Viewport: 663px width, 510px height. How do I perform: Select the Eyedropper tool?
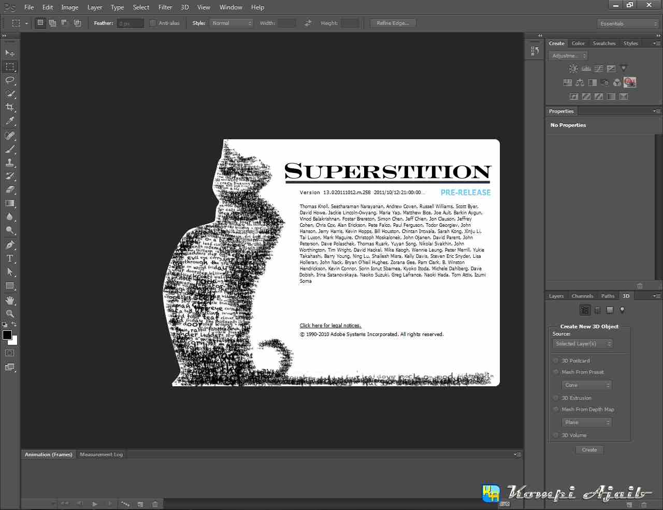[x=10, y=121]
